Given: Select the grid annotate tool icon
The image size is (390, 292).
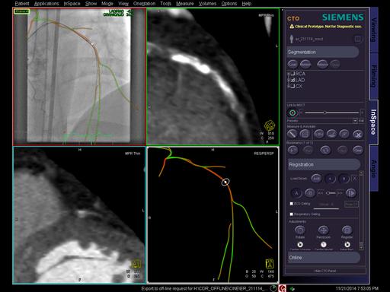Looking at the screenshot, I should pos(305,134).
